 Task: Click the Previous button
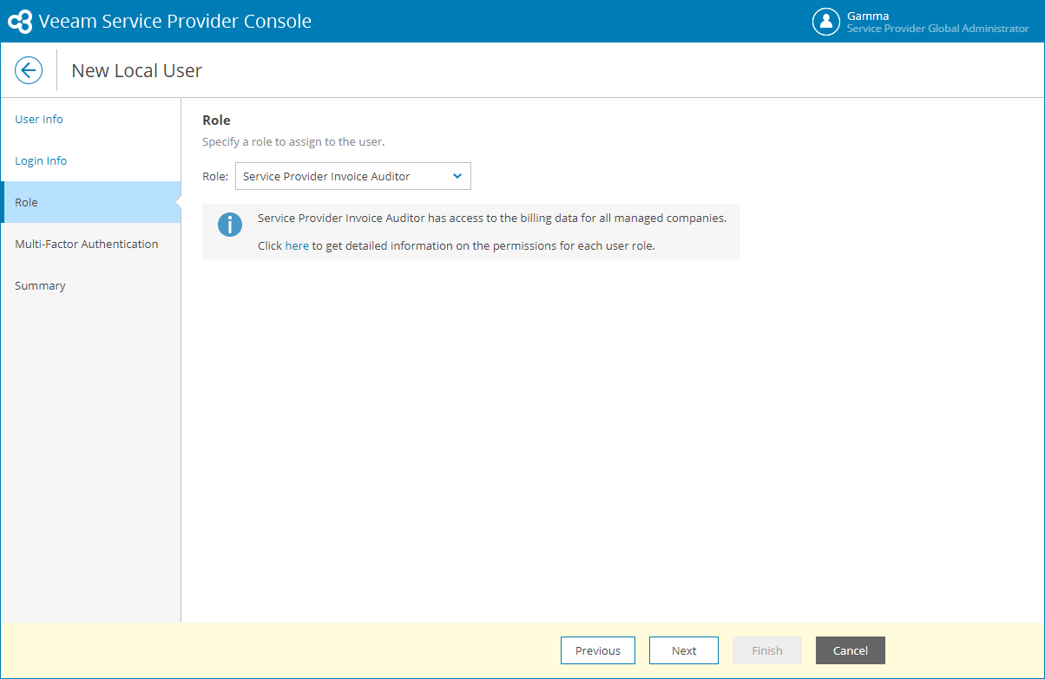[598, 650]
